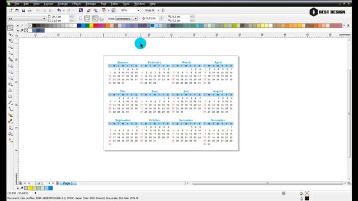This screenshot has width=358, height=201.
Task: Select the Connector tool
Action: tap(10, 109)
